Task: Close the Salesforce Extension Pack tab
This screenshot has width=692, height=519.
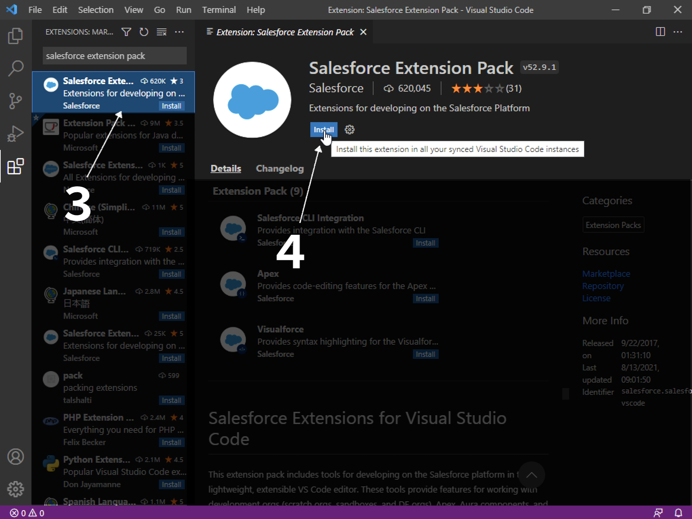Action: click(x=363, y=32)
